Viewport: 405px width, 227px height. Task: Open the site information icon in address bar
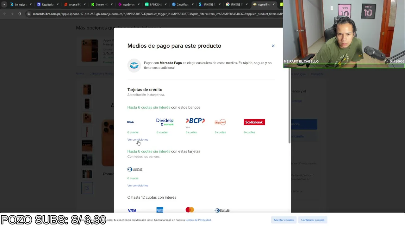(x=29, y=14)
